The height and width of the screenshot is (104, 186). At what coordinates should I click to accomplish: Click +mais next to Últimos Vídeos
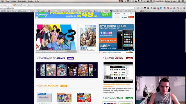click(x=129, y=58)
